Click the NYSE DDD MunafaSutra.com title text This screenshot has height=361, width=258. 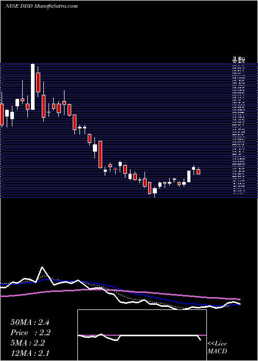click(41, 6)
